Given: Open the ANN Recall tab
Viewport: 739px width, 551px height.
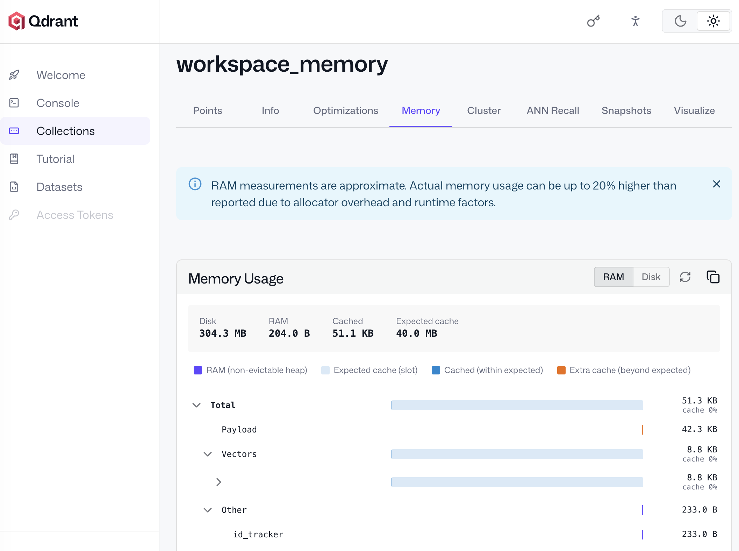Looking at the screenshot, I should click(553, 110).
